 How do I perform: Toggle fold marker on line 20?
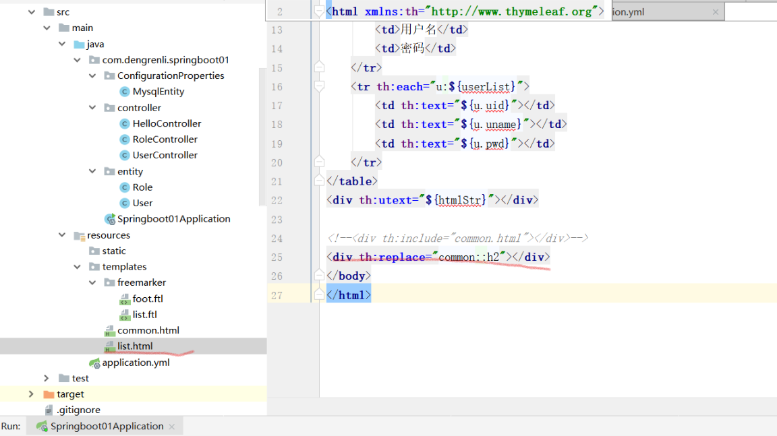tap(319, 162)
